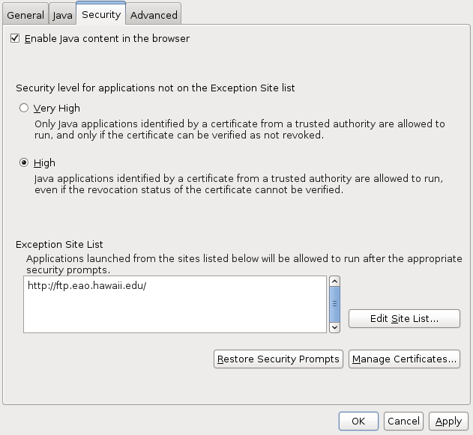Select http://ftp.eao.hawaii.edu/ in the exception list
This screenshot has width=473, height=435.
click(x=87, y=285)
